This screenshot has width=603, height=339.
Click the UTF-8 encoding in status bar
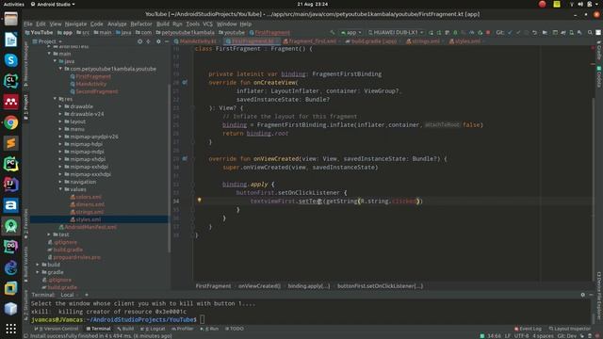[521, 336]
